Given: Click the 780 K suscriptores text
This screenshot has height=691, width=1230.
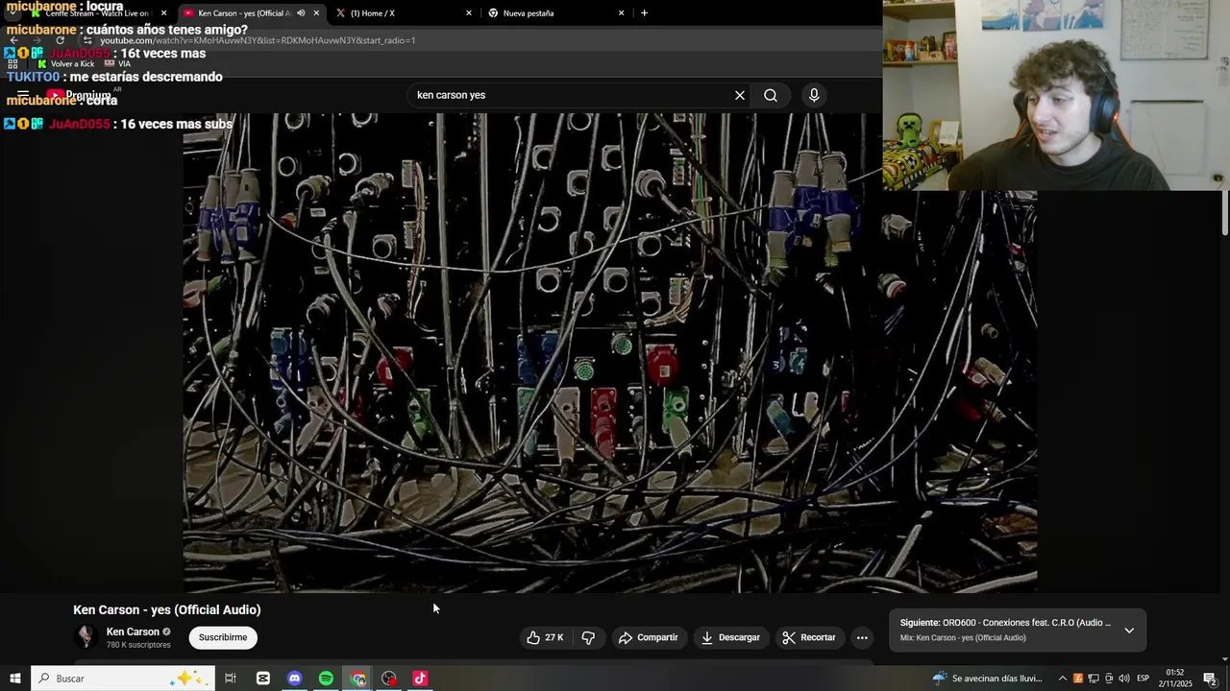Looking at the screenshot, I should click(x=138, y=645).
